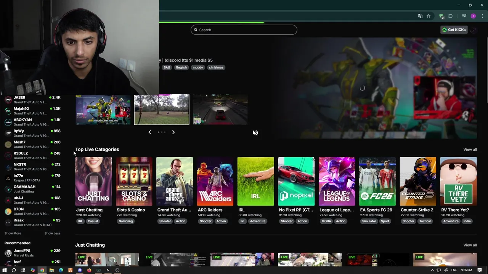Open the Grand Theft Auto category card
The width and height of the screenshot is (488, 274).
point(175,182)
